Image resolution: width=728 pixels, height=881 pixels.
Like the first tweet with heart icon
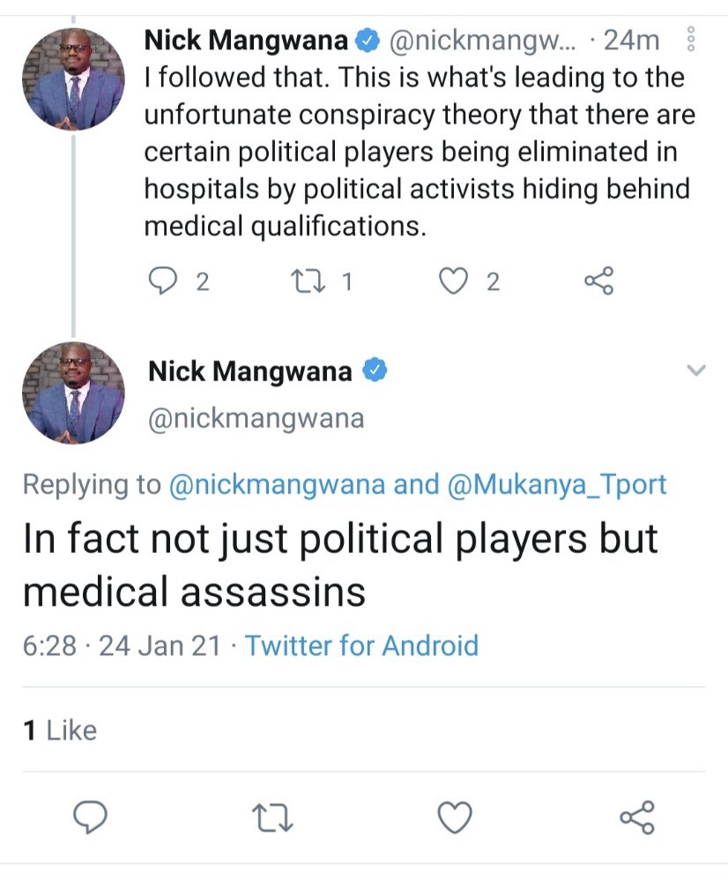[x=453, y=281]
